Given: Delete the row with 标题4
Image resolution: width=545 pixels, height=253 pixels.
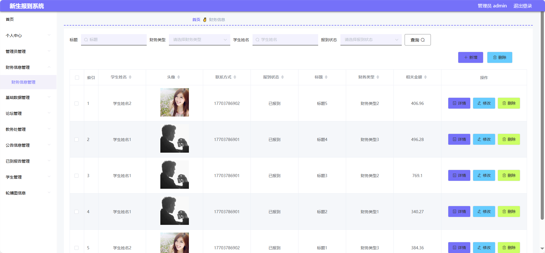Looking at the screenshot, I should (x=509, y=139).
